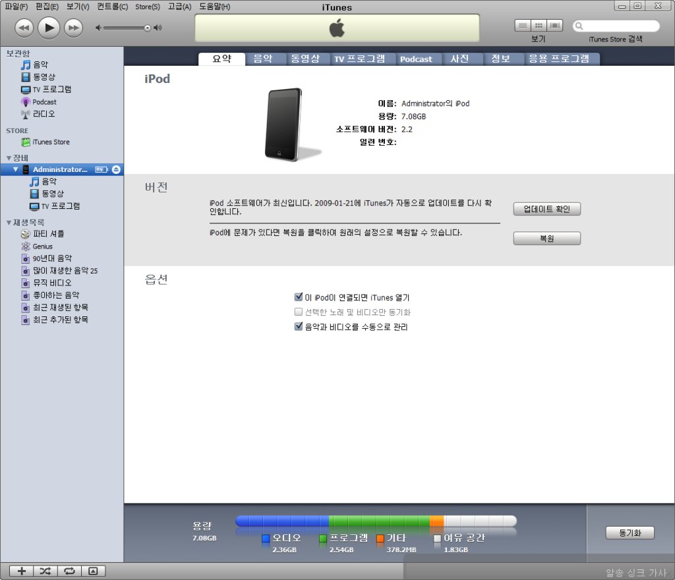This screenshot has width=675, height=580.
Task: Open the 도움말(H) menu
Action: click(214, 7)
